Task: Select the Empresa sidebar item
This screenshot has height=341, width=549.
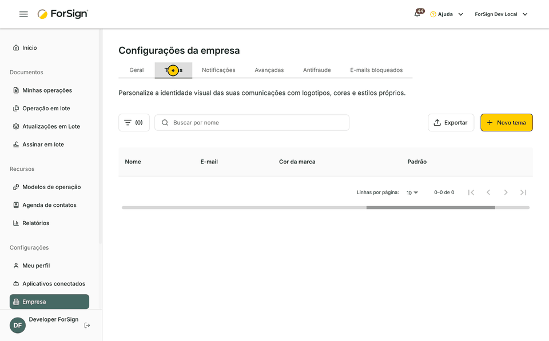Action: [49, 302]
